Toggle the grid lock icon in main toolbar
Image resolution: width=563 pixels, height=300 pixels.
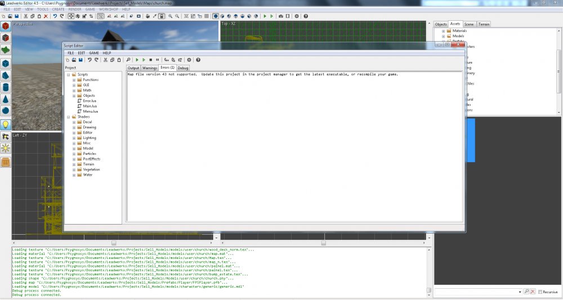point(162,16)
